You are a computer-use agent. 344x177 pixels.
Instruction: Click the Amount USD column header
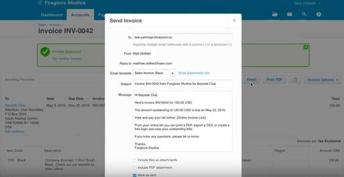[x=330, y=151]
